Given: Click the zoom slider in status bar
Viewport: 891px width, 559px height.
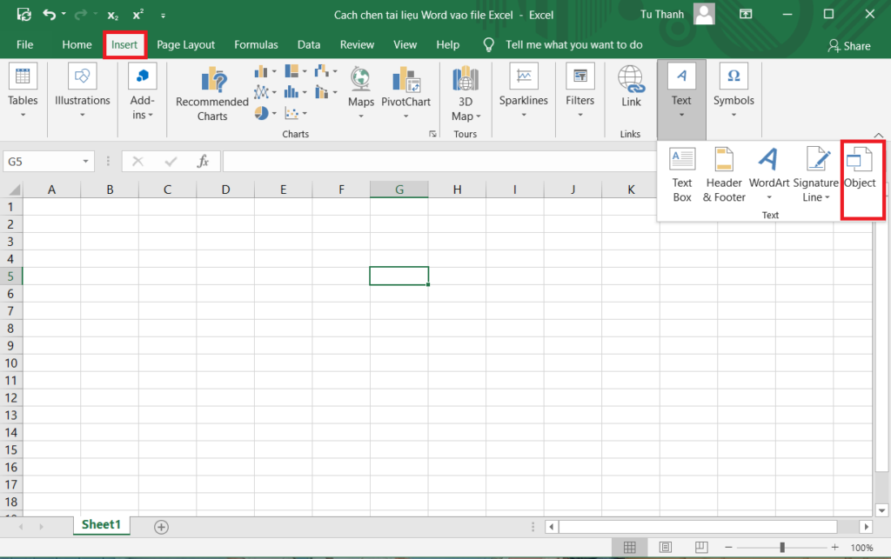Looking at the screenshot, I should pos(782,548).
